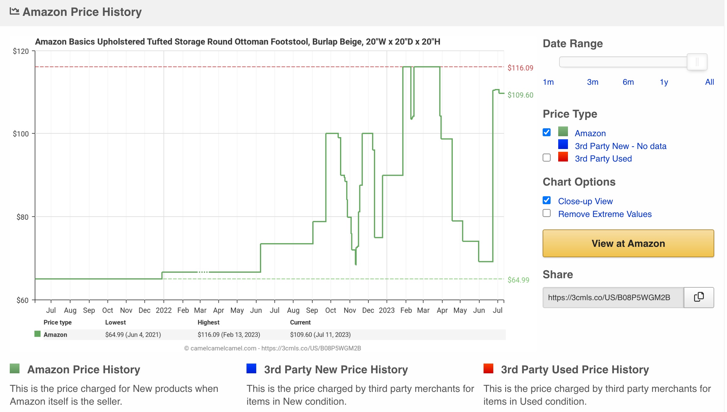Click the 3rd Party Used link
This screenshot has width=727, height=412.
(603, 158)
